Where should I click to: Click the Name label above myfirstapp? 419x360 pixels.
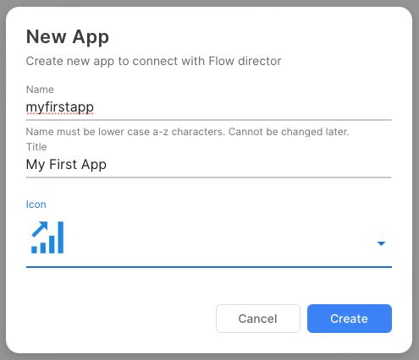pyautogui.click(x=40, y=90)
